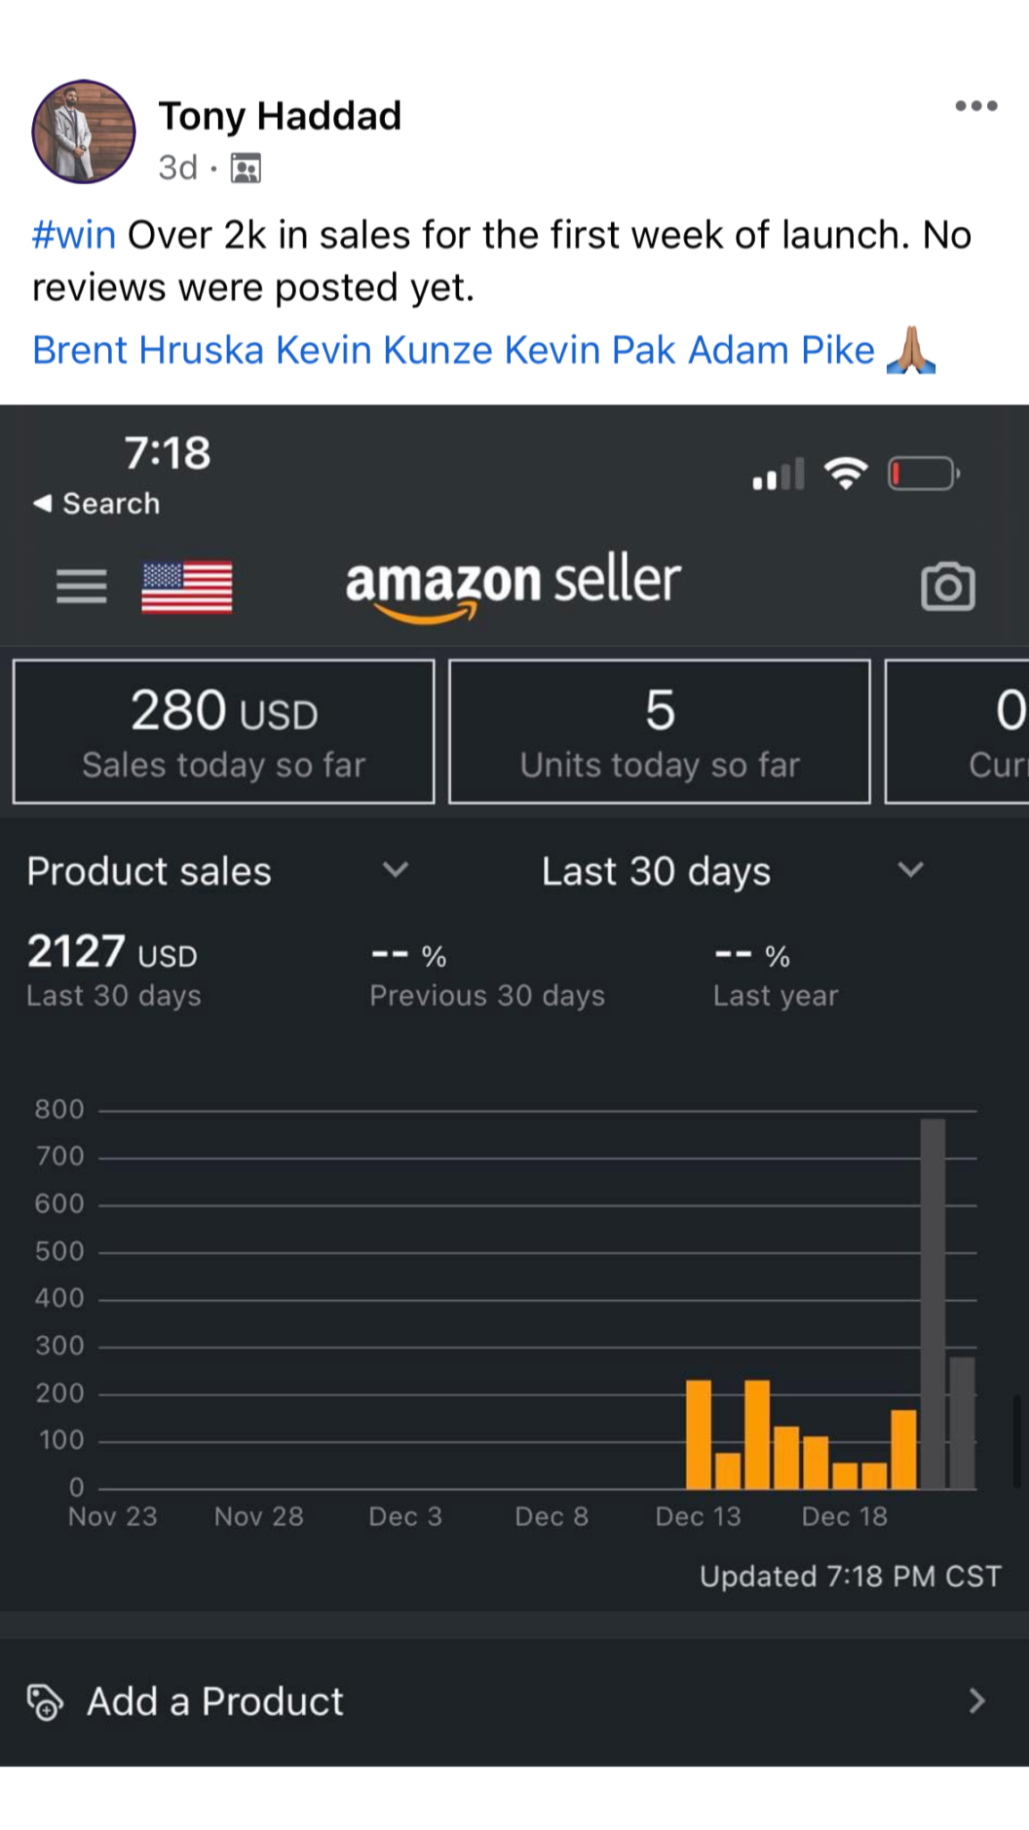The image size is (1029, 1830).
Task: Expand the Last 30 days dropdown
Action: coord(909,869)
